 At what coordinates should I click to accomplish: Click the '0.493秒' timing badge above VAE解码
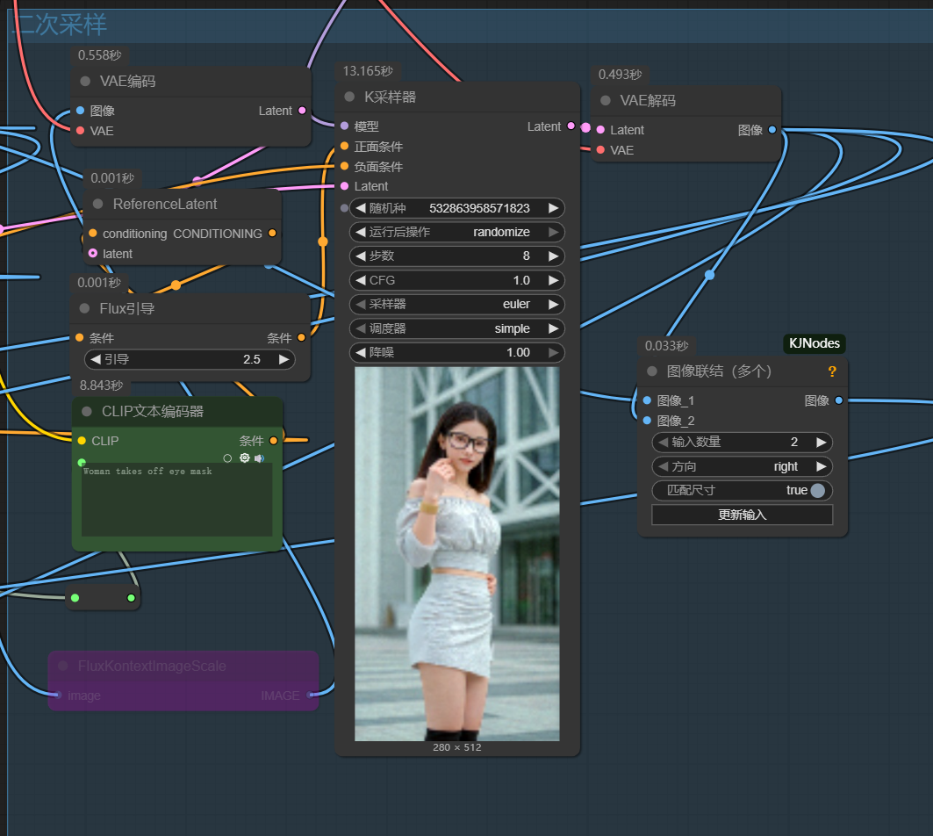click(620, 75)
